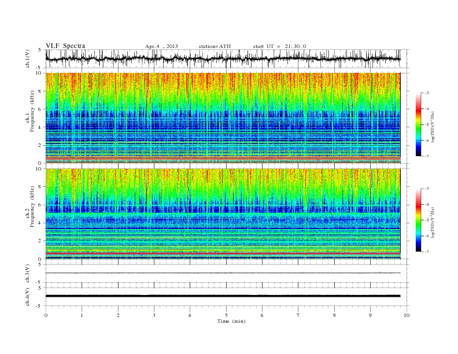Click time axis tick label "1"
Image resolution: width=458 pixels, height=354 pixels.
tap(82, 315)
